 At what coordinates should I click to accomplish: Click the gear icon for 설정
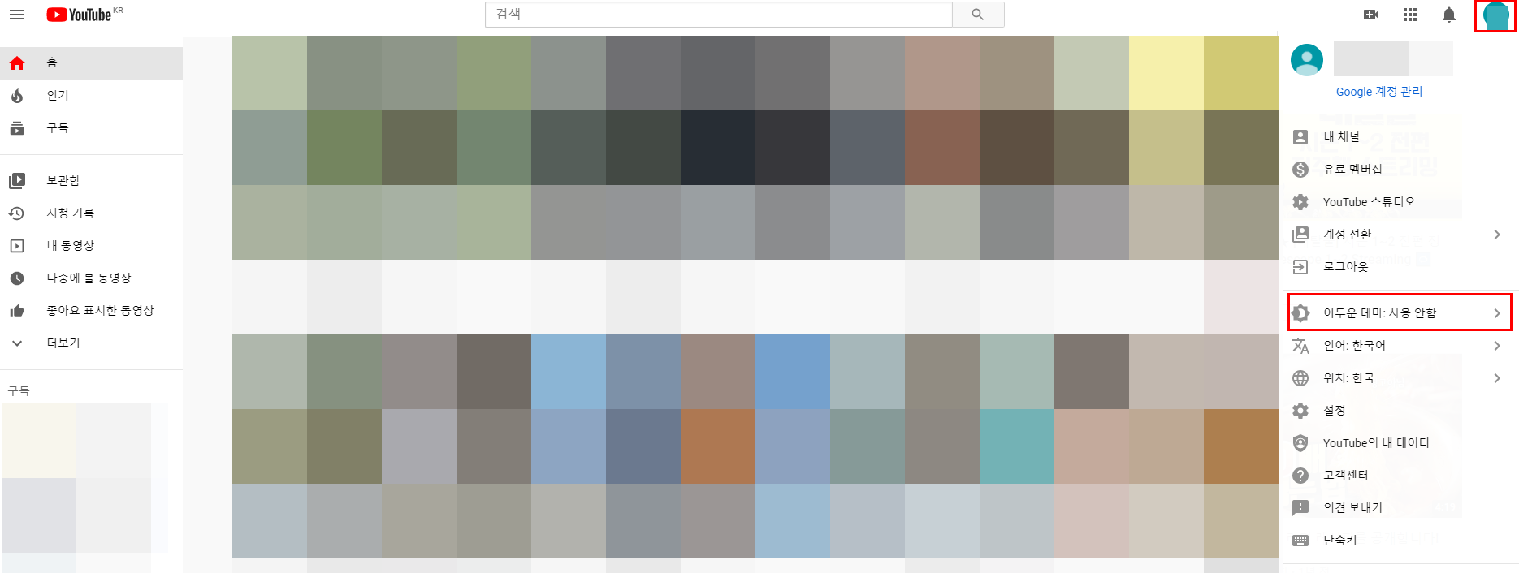1300,411
